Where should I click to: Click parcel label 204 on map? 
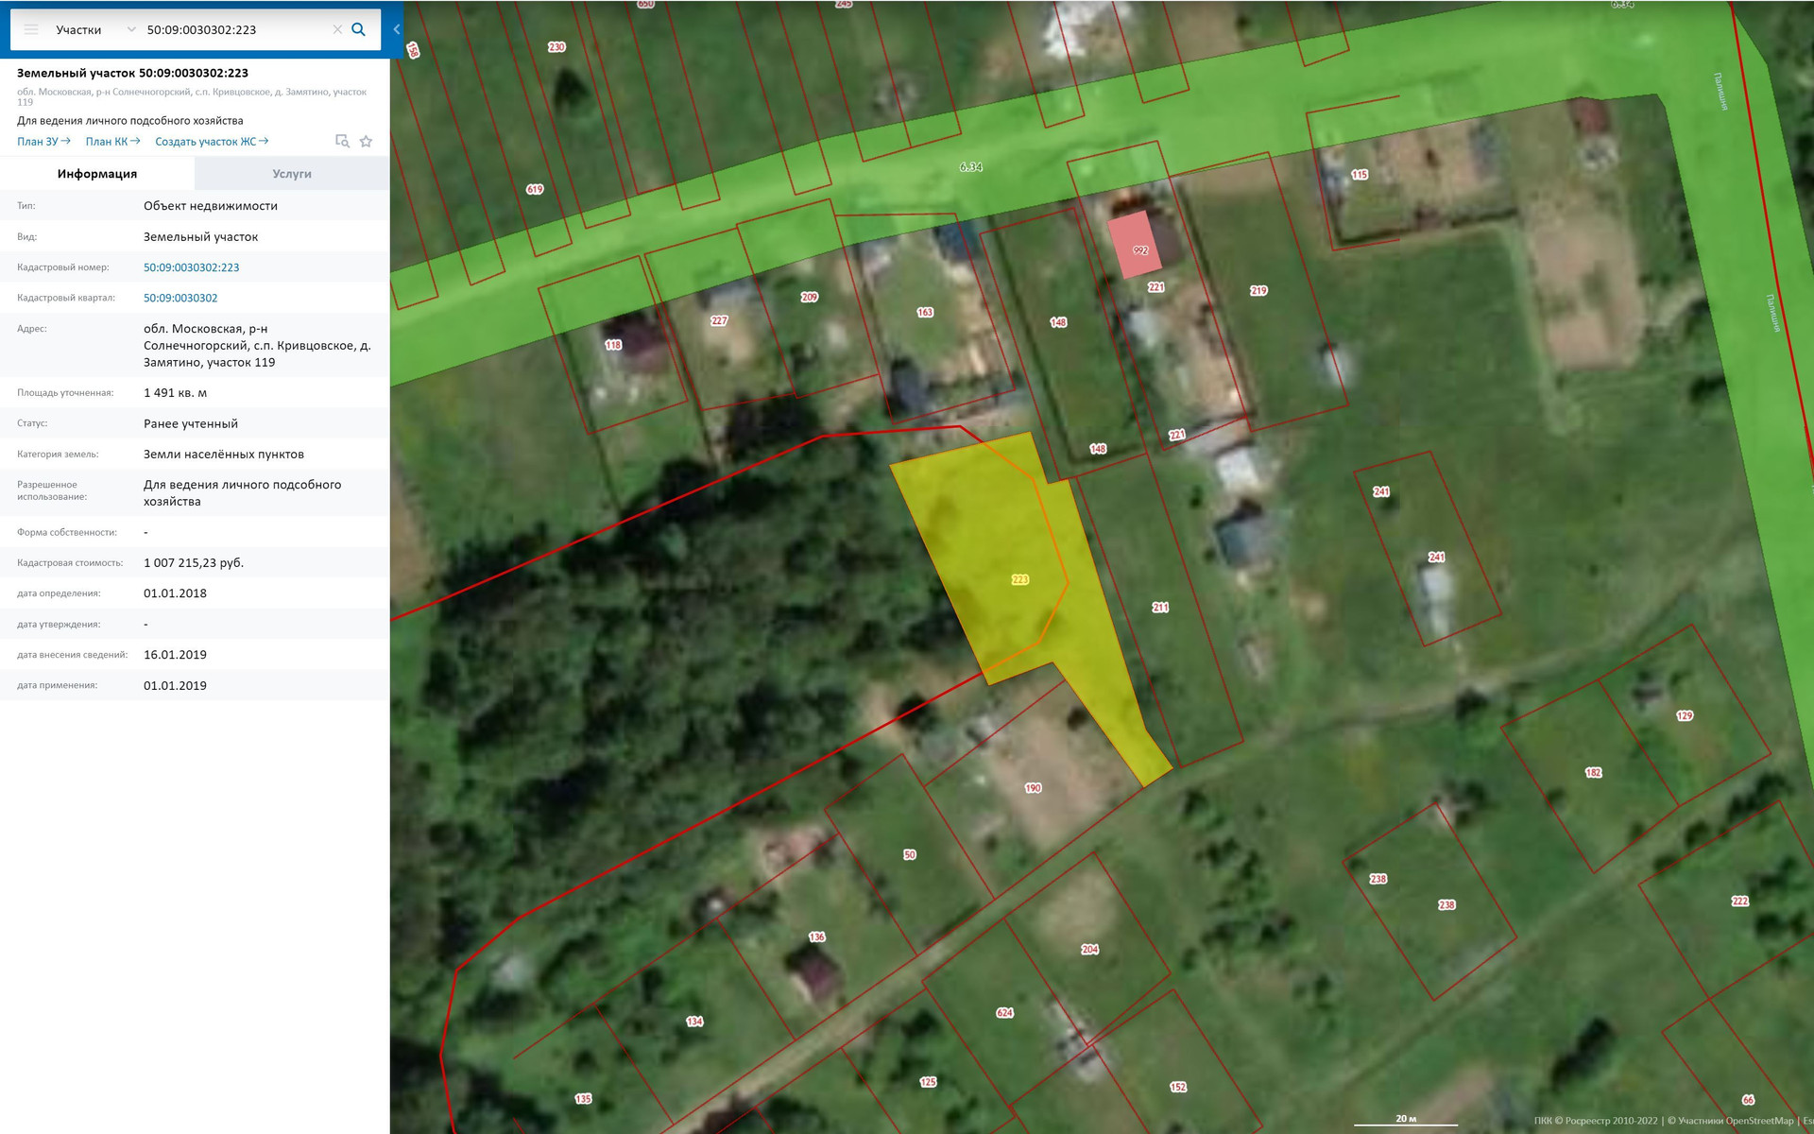(1089, 950)
